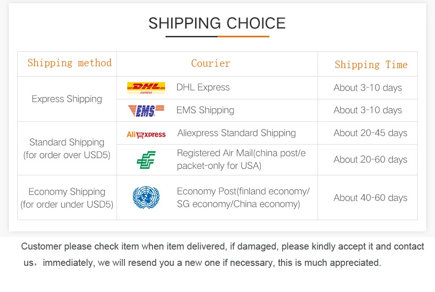
Task: Click About 40-60 days cell
Action: coord(370,198)
